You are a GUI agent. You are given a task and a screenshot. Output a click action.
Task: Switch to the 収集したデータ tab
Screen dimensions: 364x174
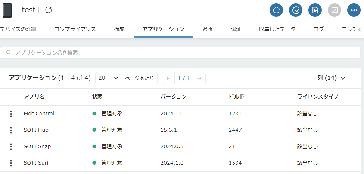[x=277, y=29]
